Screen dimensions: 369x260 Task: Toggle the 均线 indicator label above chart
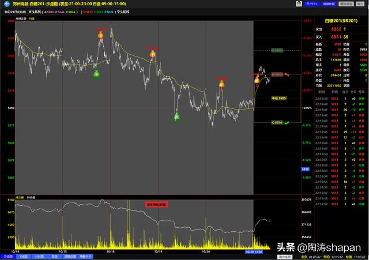click(31, 18)
